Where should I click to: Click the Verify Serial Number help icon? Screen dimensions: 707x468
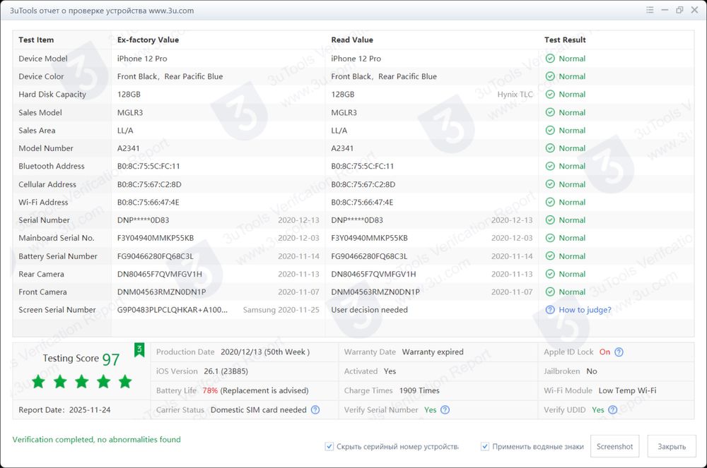445,410
